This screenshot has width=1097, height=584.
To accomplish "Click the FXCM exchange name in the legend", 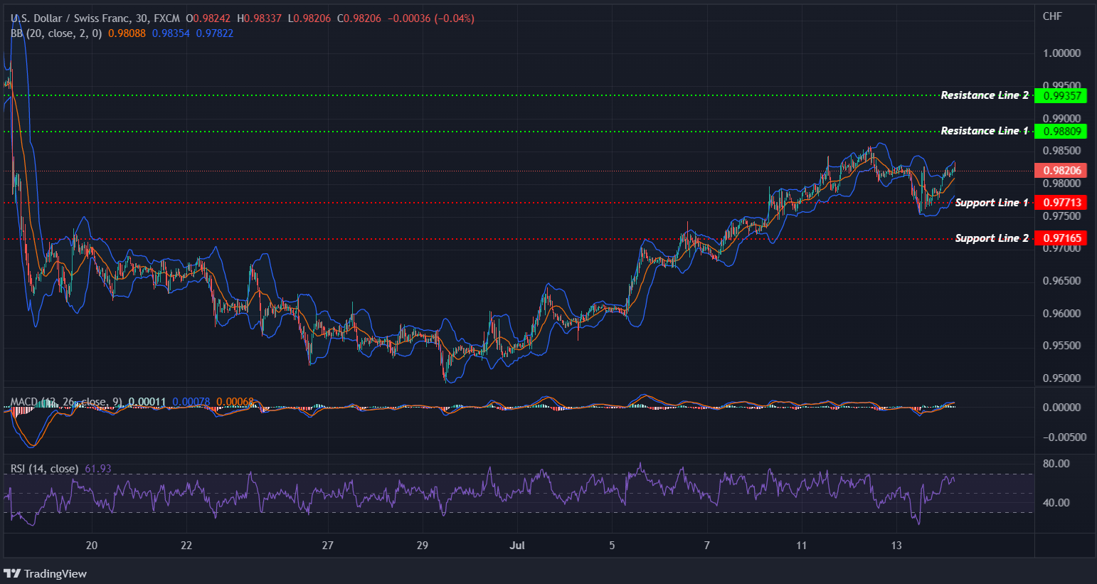I will coord(168,18).
